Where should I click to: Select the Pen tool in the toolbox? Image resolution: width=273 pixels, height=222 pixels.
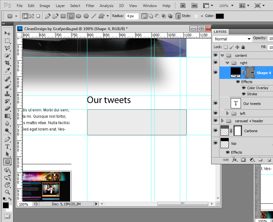(7, 139)
